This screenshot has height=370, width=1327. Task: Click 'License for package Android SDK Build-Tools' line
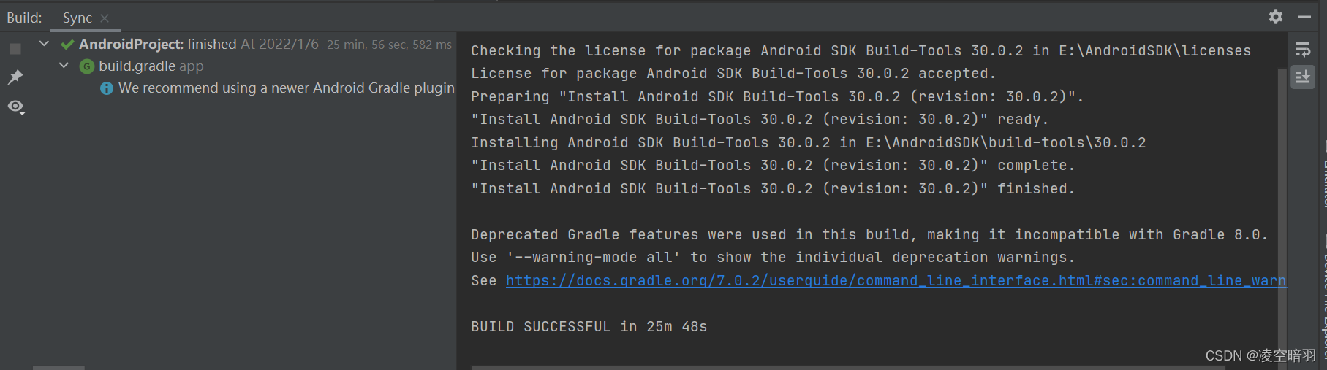coord(733,73)
